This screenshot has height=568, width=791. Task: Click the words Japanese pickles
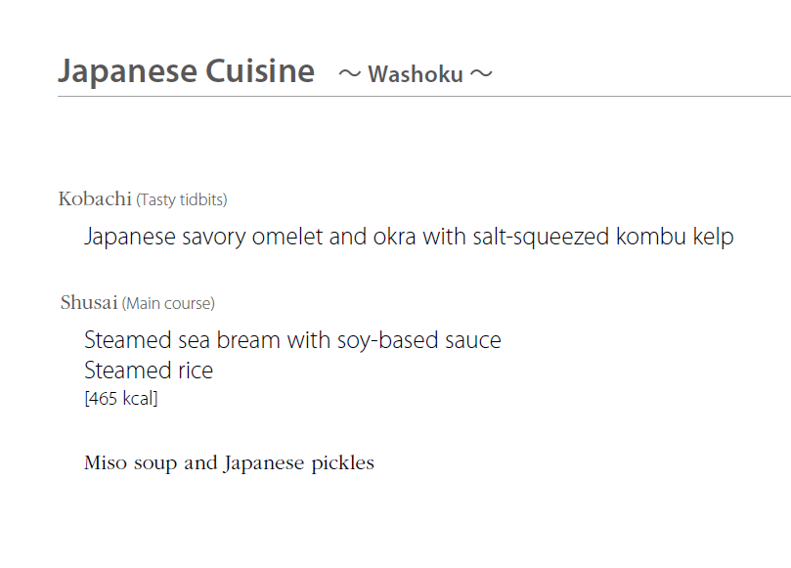click(x=299, y=463)
